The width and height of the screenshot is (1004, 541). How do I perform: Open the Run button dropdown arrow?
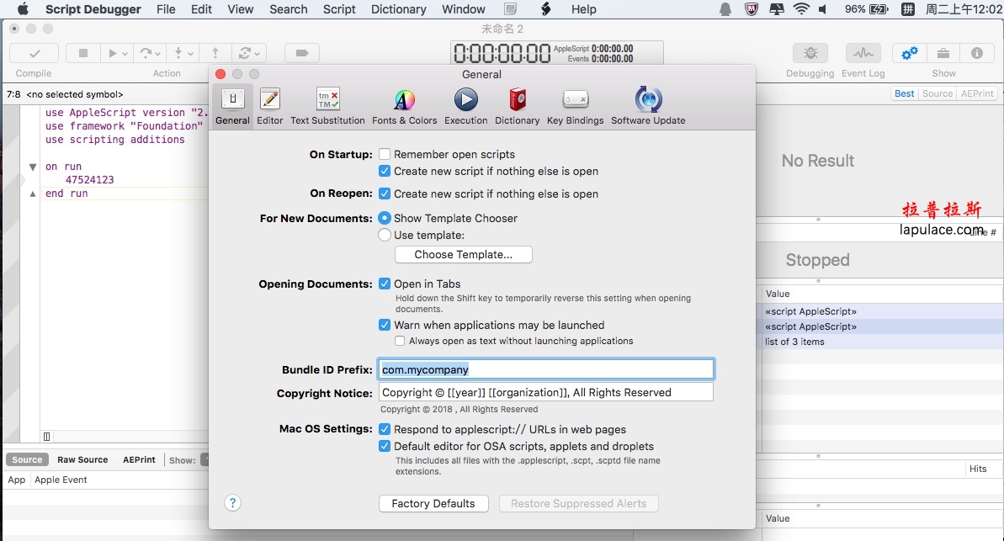coord(125,54)
